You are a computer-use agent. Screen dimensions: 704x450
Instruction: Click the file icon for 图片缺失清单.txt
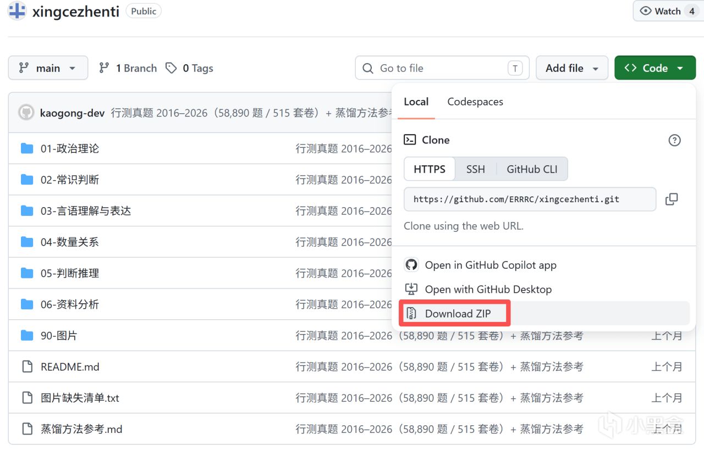(x=27, y=398)
